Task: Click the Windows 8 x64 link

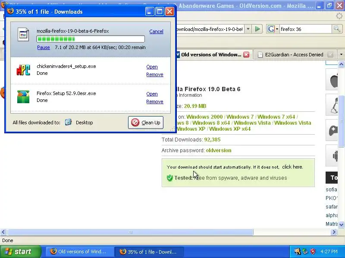Action: (211, 123)
